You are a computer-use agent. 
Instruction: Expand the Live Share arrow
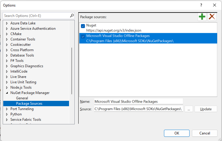(x=7, y=77)
